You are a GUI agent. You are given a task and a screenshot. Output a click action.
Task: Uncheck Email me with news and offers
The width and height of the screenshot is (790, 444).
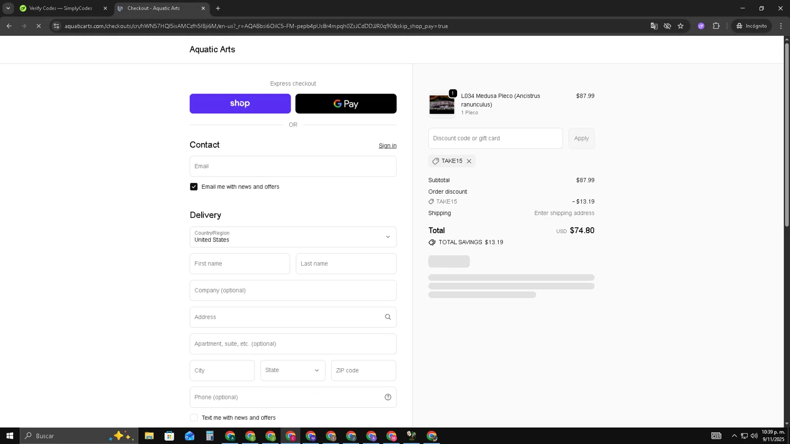point(194,187)
